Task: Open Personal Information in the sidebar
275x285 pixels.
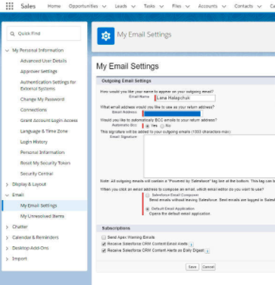Action: (42, 152)
